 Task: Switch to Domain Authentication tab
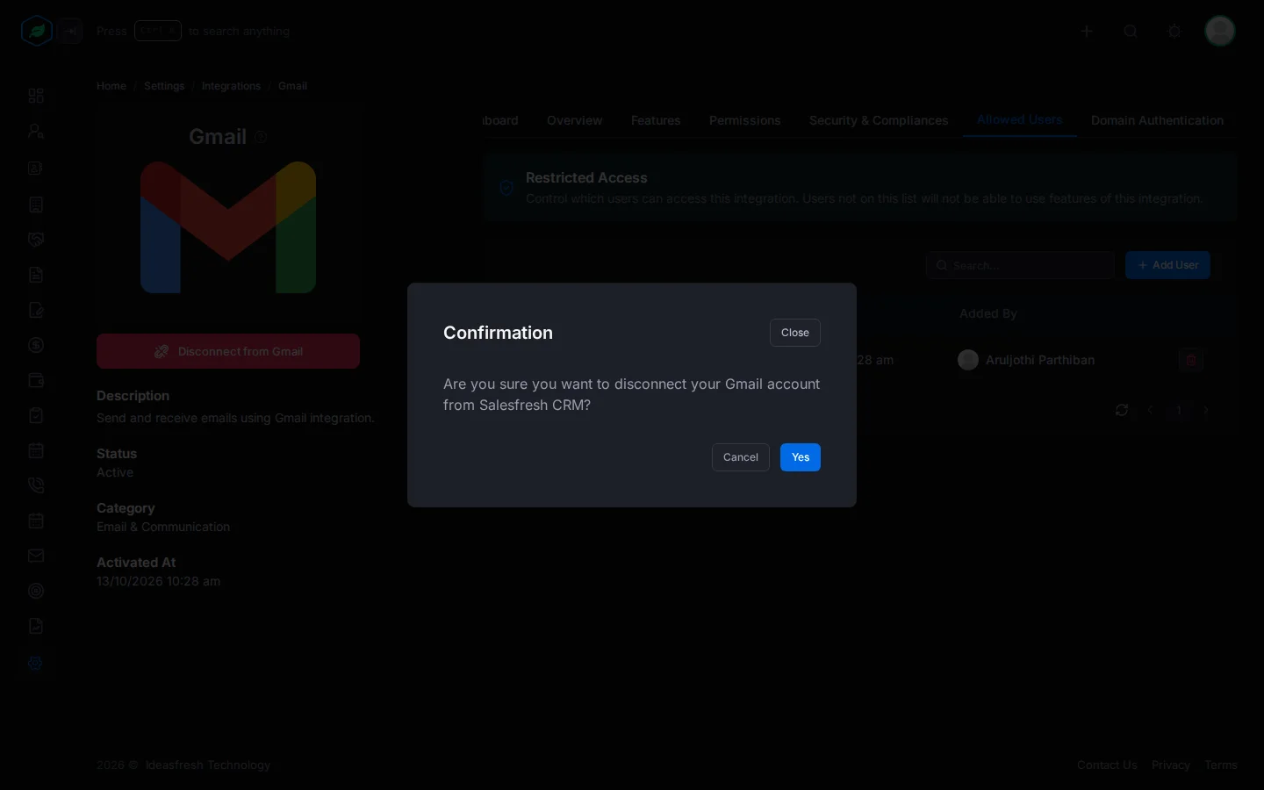(x=1157, y=120)
